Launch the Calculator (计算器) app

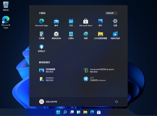coord(42,35)
